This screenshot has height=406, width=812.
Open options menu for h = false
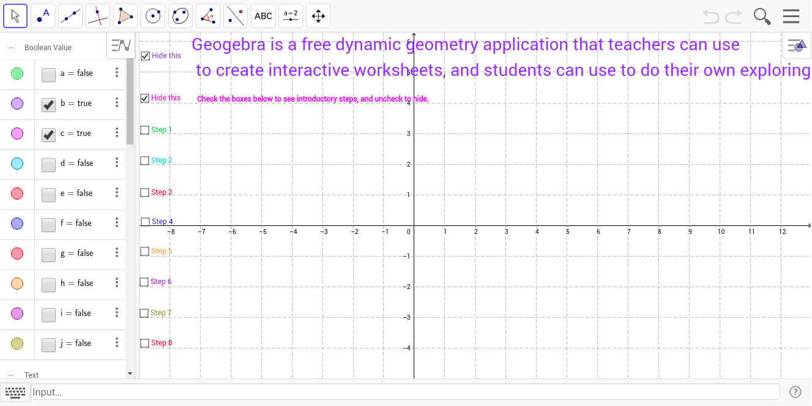[117, 283]
